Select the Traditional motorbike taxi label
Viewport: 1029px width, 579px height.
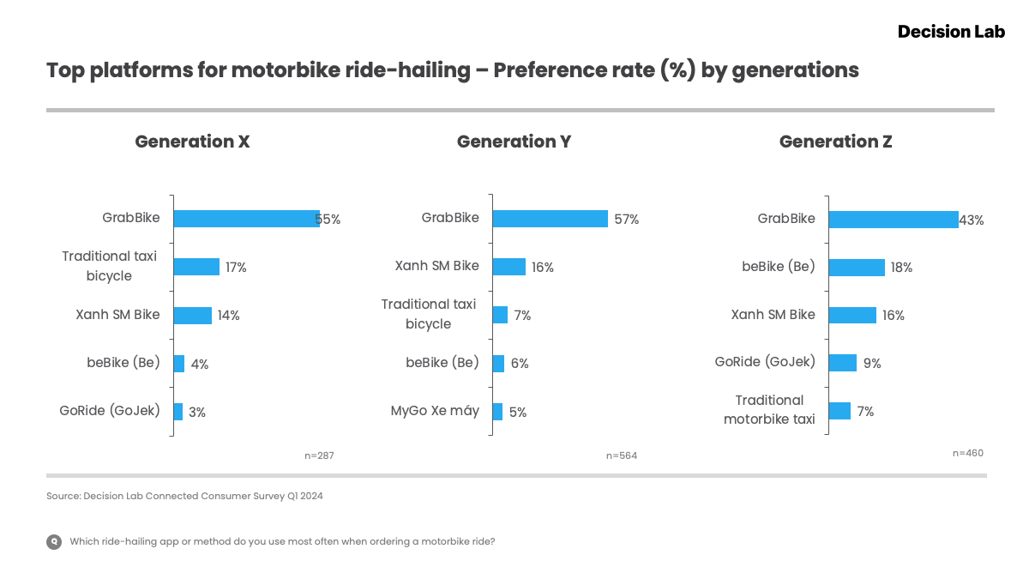tap(769, 410)
